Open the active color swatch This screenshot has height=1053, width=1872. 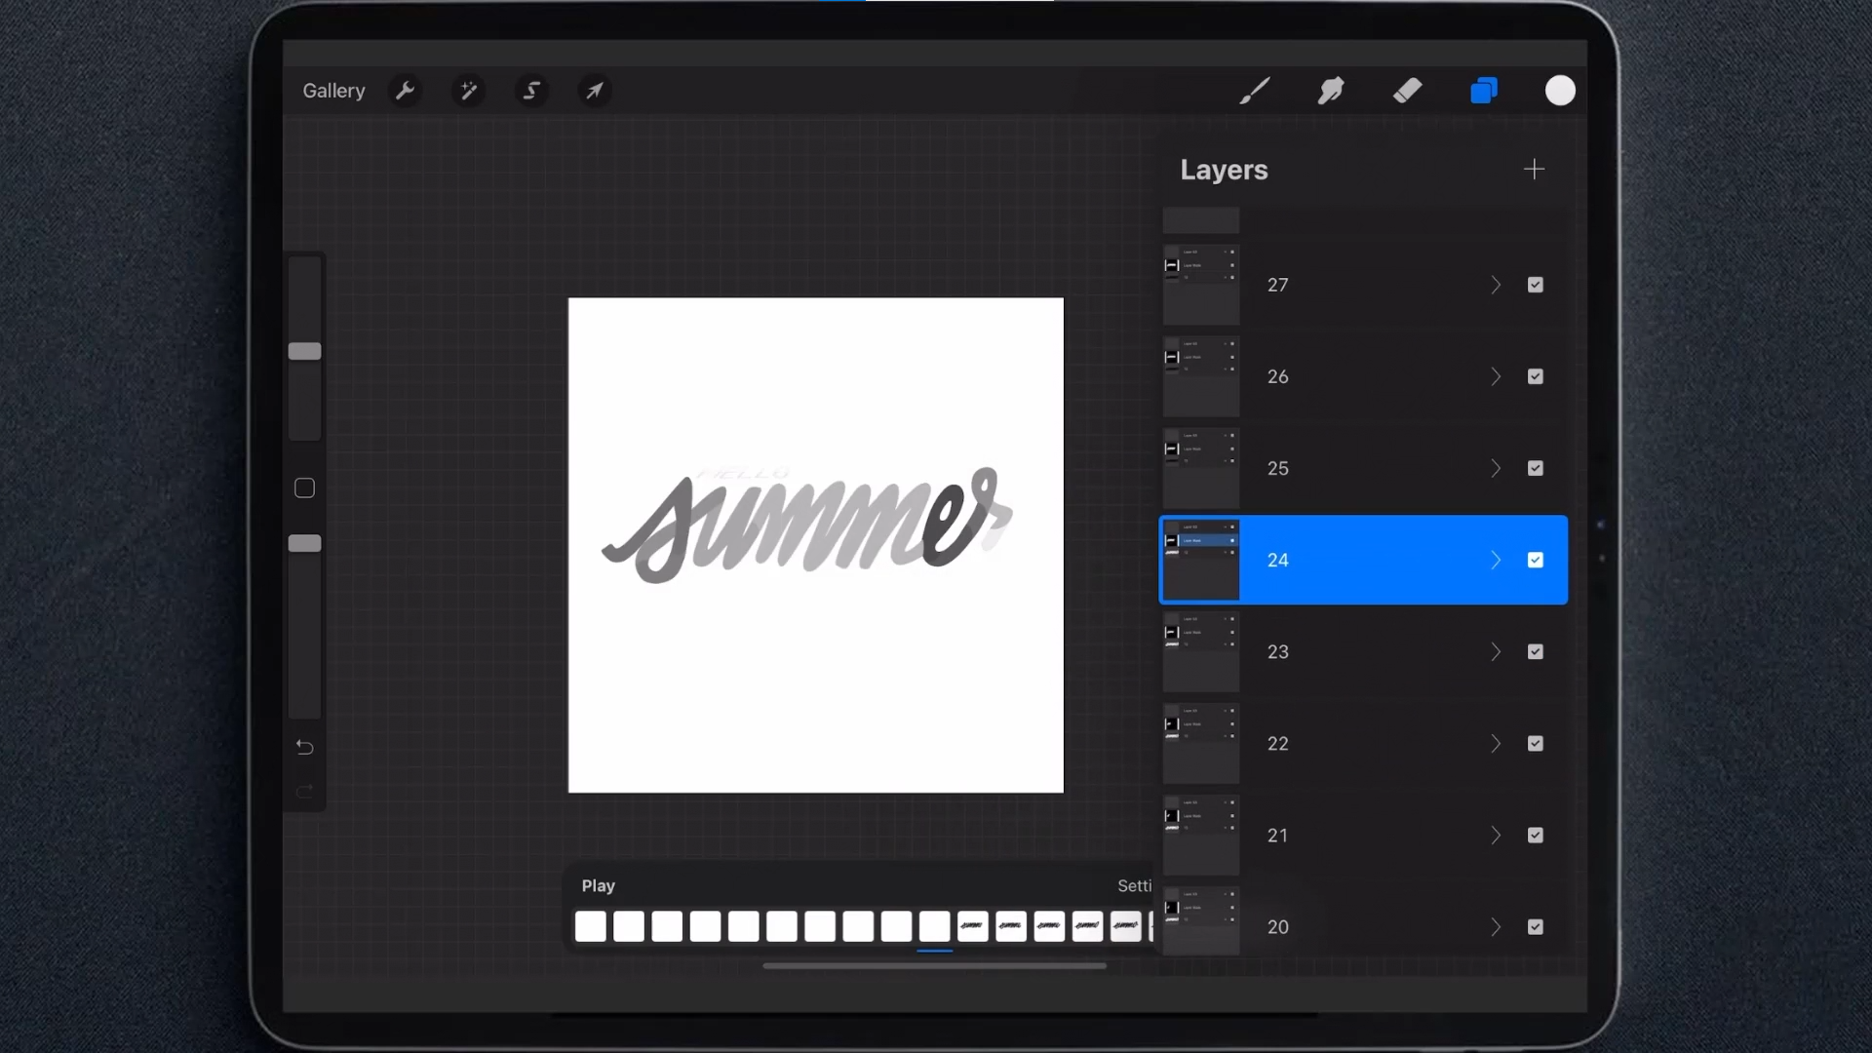pos(1560,90)
